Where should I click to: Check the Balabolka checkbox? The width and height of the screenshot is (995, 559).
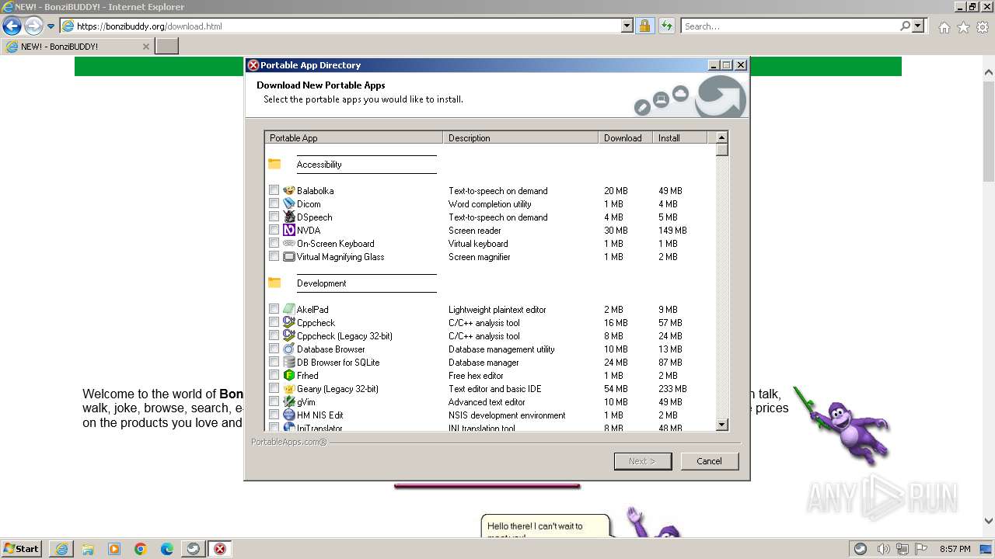point(274,190)
